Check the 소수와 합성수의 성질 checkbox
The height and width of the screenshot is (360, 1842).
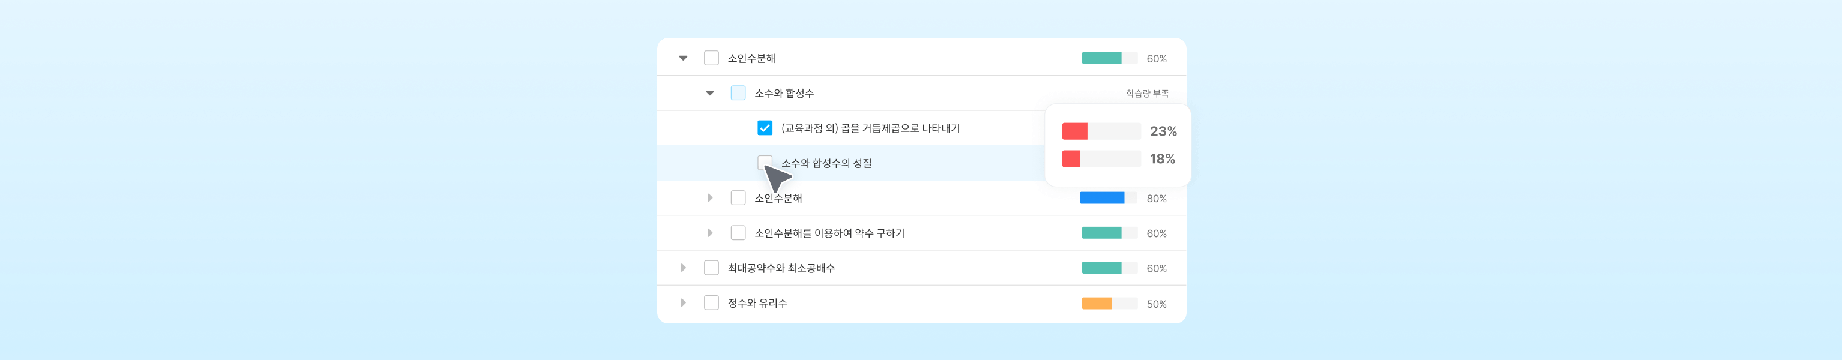coord(763,161)
